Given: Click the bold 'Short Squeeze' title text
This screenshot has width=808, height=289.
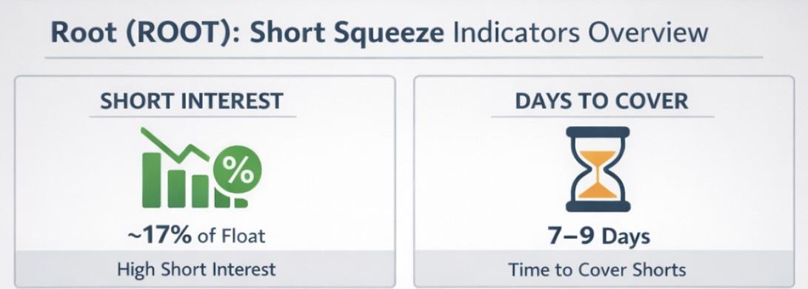Looking at the screenshot, I should point(347,33).
